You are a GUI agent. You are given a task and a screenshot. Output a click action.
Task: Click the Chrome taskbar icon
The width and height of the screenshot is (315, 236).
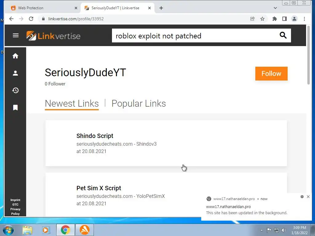click(65, 230)
